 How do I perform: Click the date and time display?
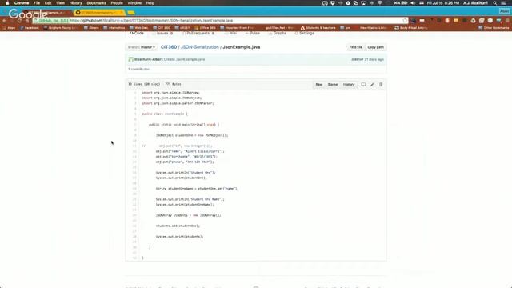click(x=442, y=3)
